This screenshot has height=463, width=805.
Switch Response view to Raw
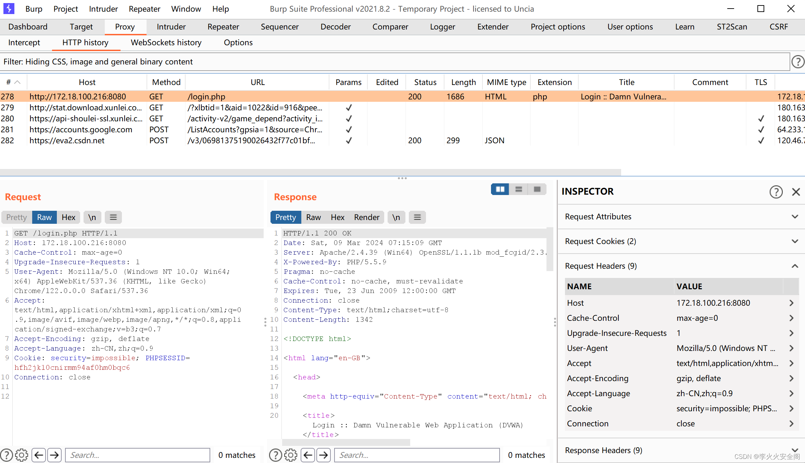click(x=313, y=217)
